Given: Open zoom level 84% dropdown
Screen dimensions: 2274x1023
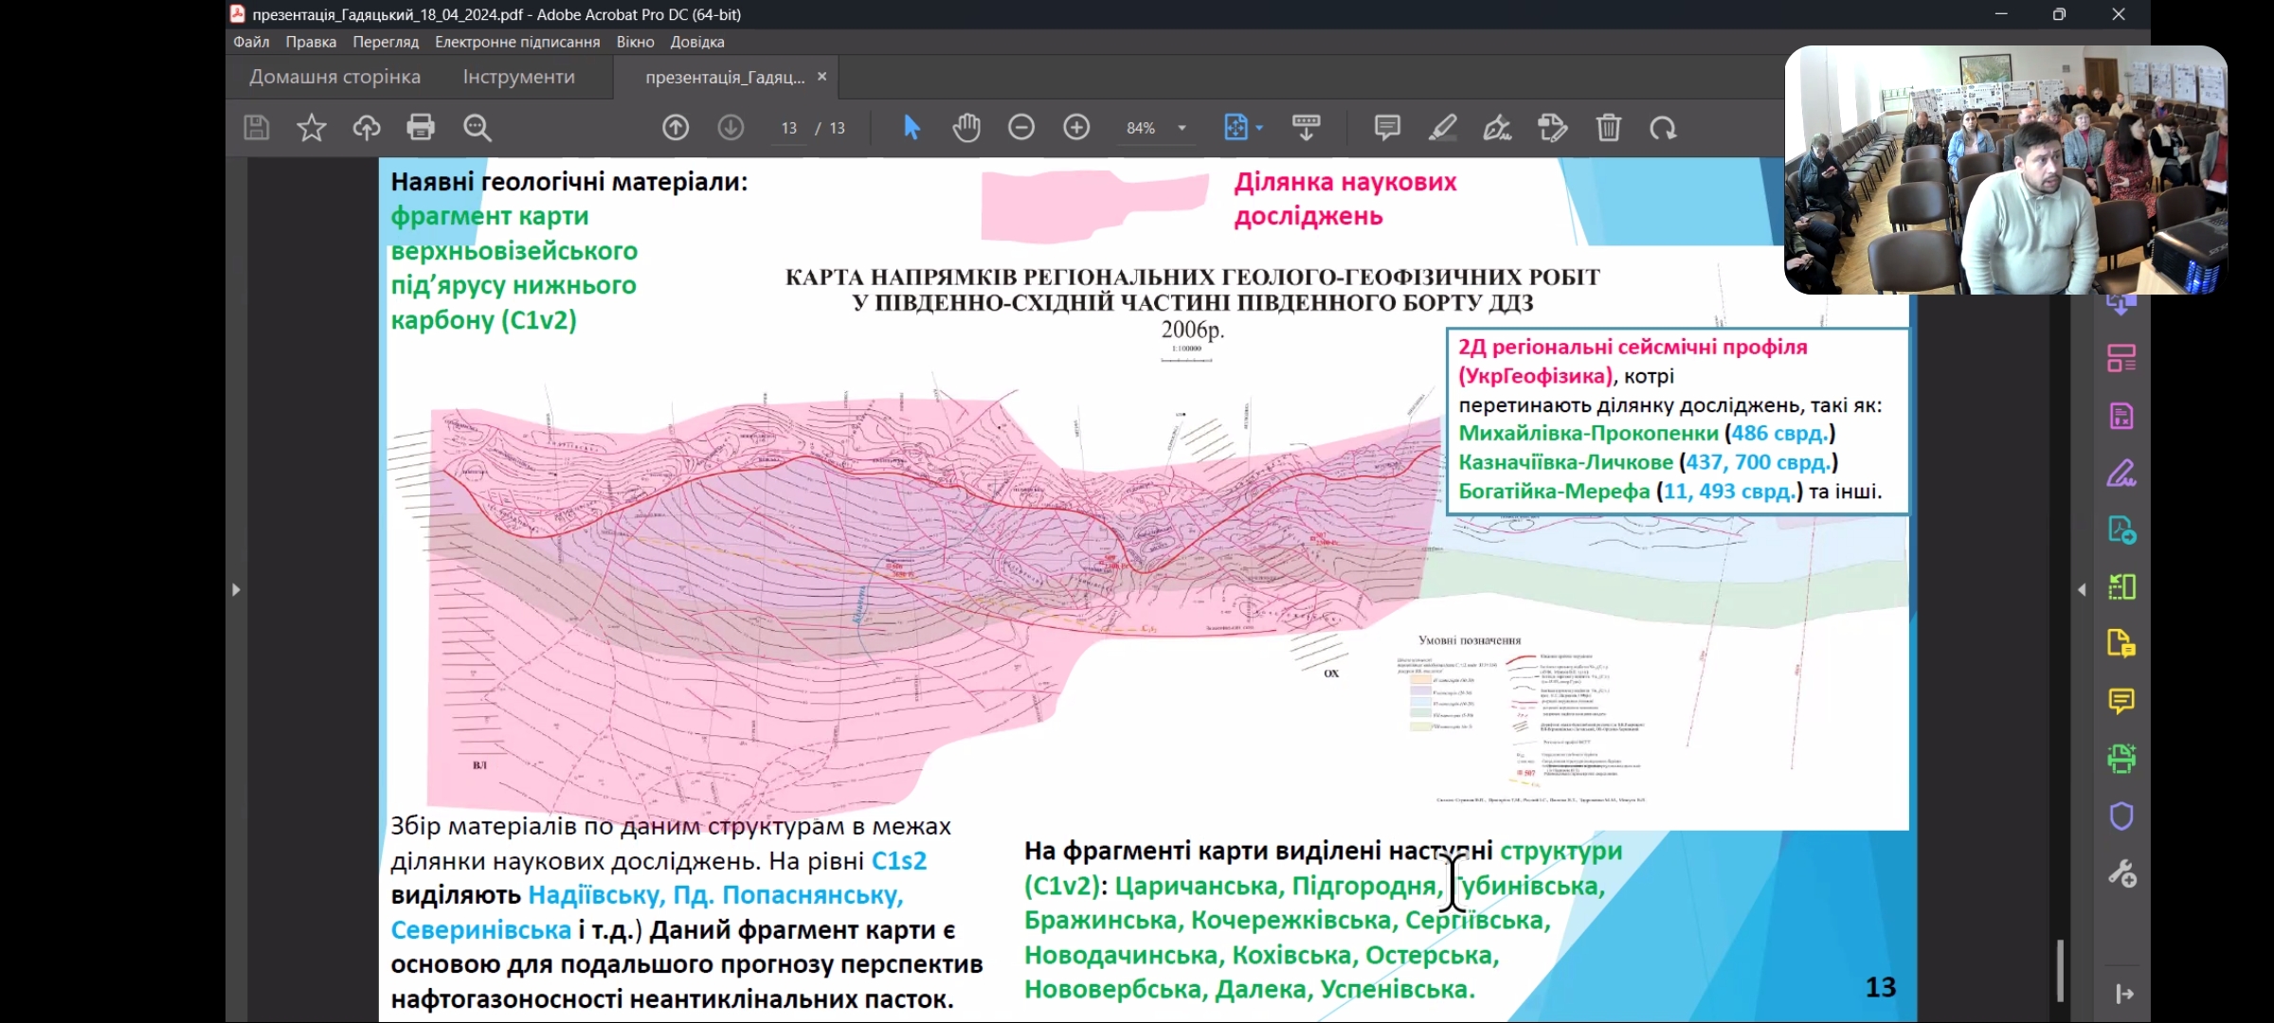Looking at the screenshot, I should [1182, 128].
